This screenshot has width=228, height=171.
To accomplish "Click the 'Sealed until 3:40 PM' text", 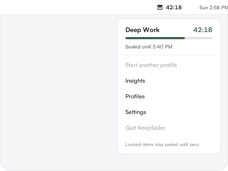I will pyautogui.click(x=149, y=47).
